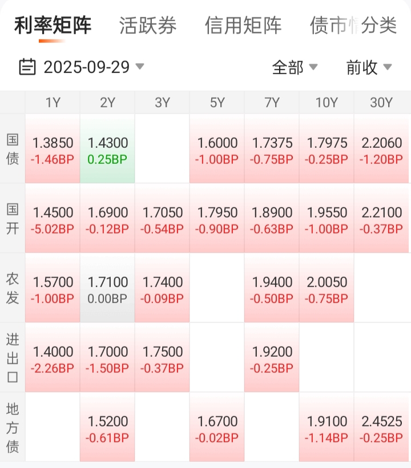
Task: Click the calendar icon beside the date
Action: point(27,67)
